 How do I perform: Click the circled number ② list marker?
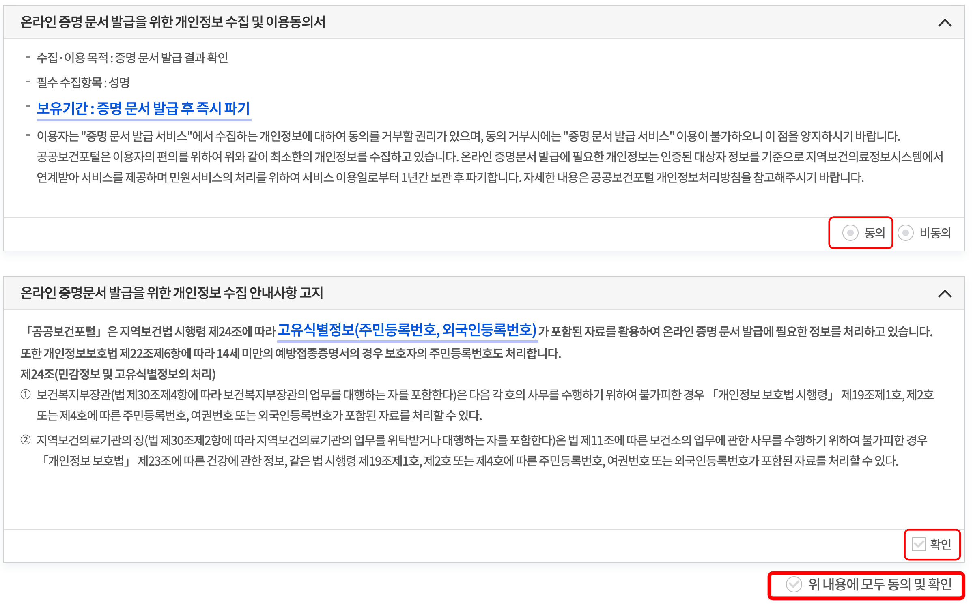coord(26,440)
